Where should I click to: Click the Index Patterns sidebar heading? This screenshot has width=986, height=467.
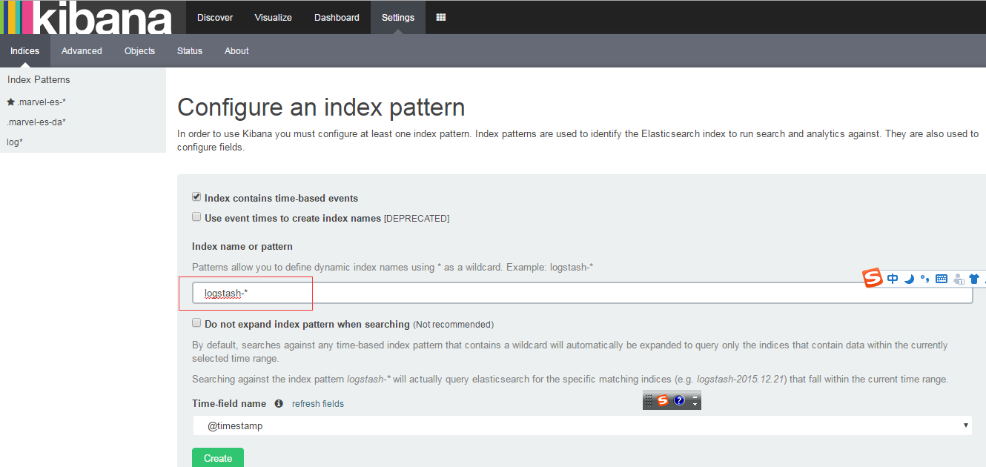coord(39,80)
